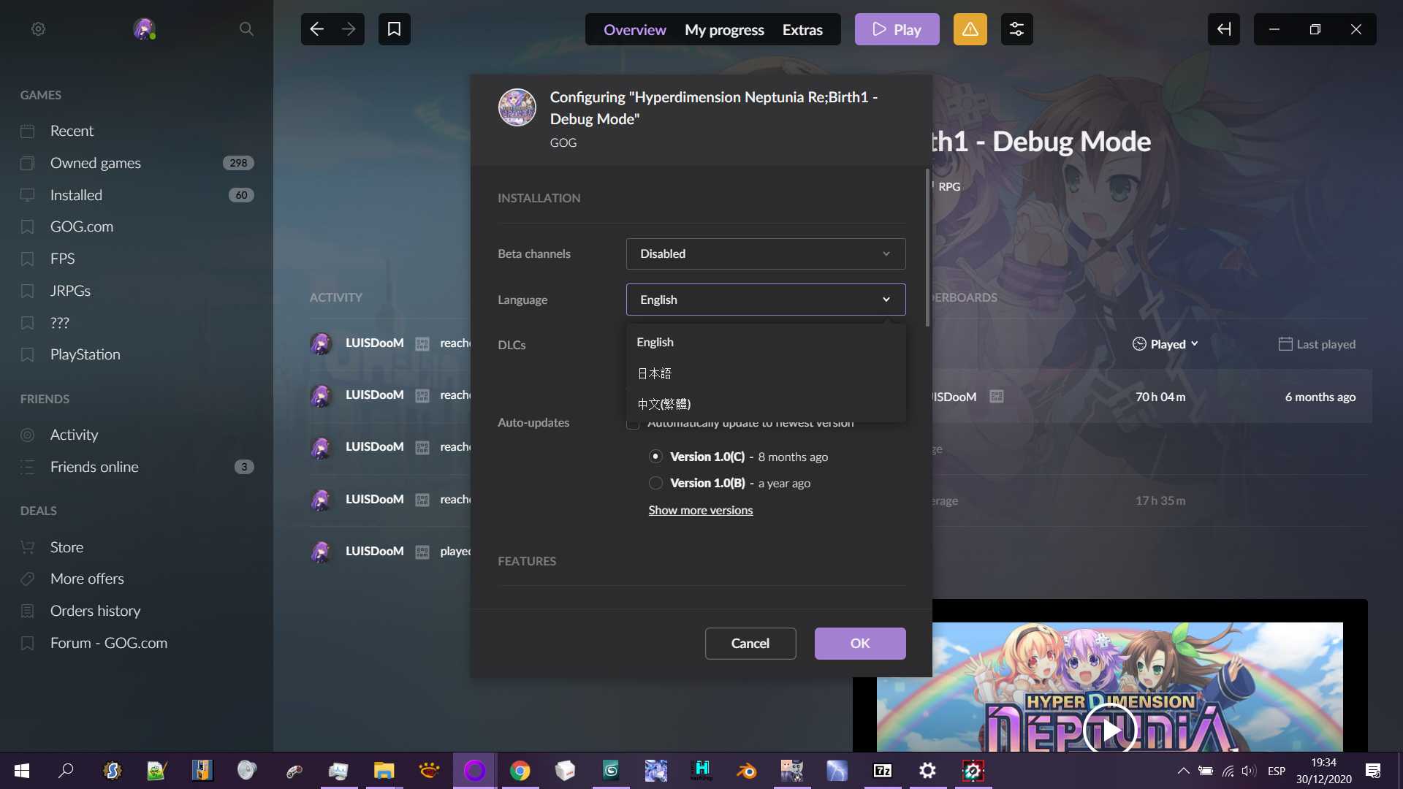Click the Store cart icon
Viewport: 1403px width, 789px height.
pyautogui.click(x=28, y=547)
